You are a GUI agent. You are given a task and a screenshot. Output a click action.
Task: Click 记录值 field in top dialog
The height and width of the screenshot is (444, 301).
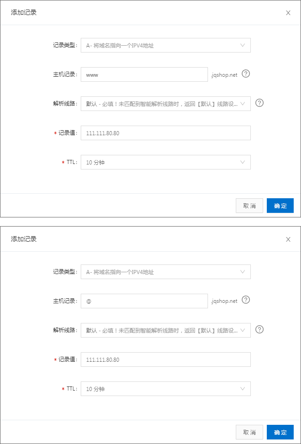(x=166, y=133)
